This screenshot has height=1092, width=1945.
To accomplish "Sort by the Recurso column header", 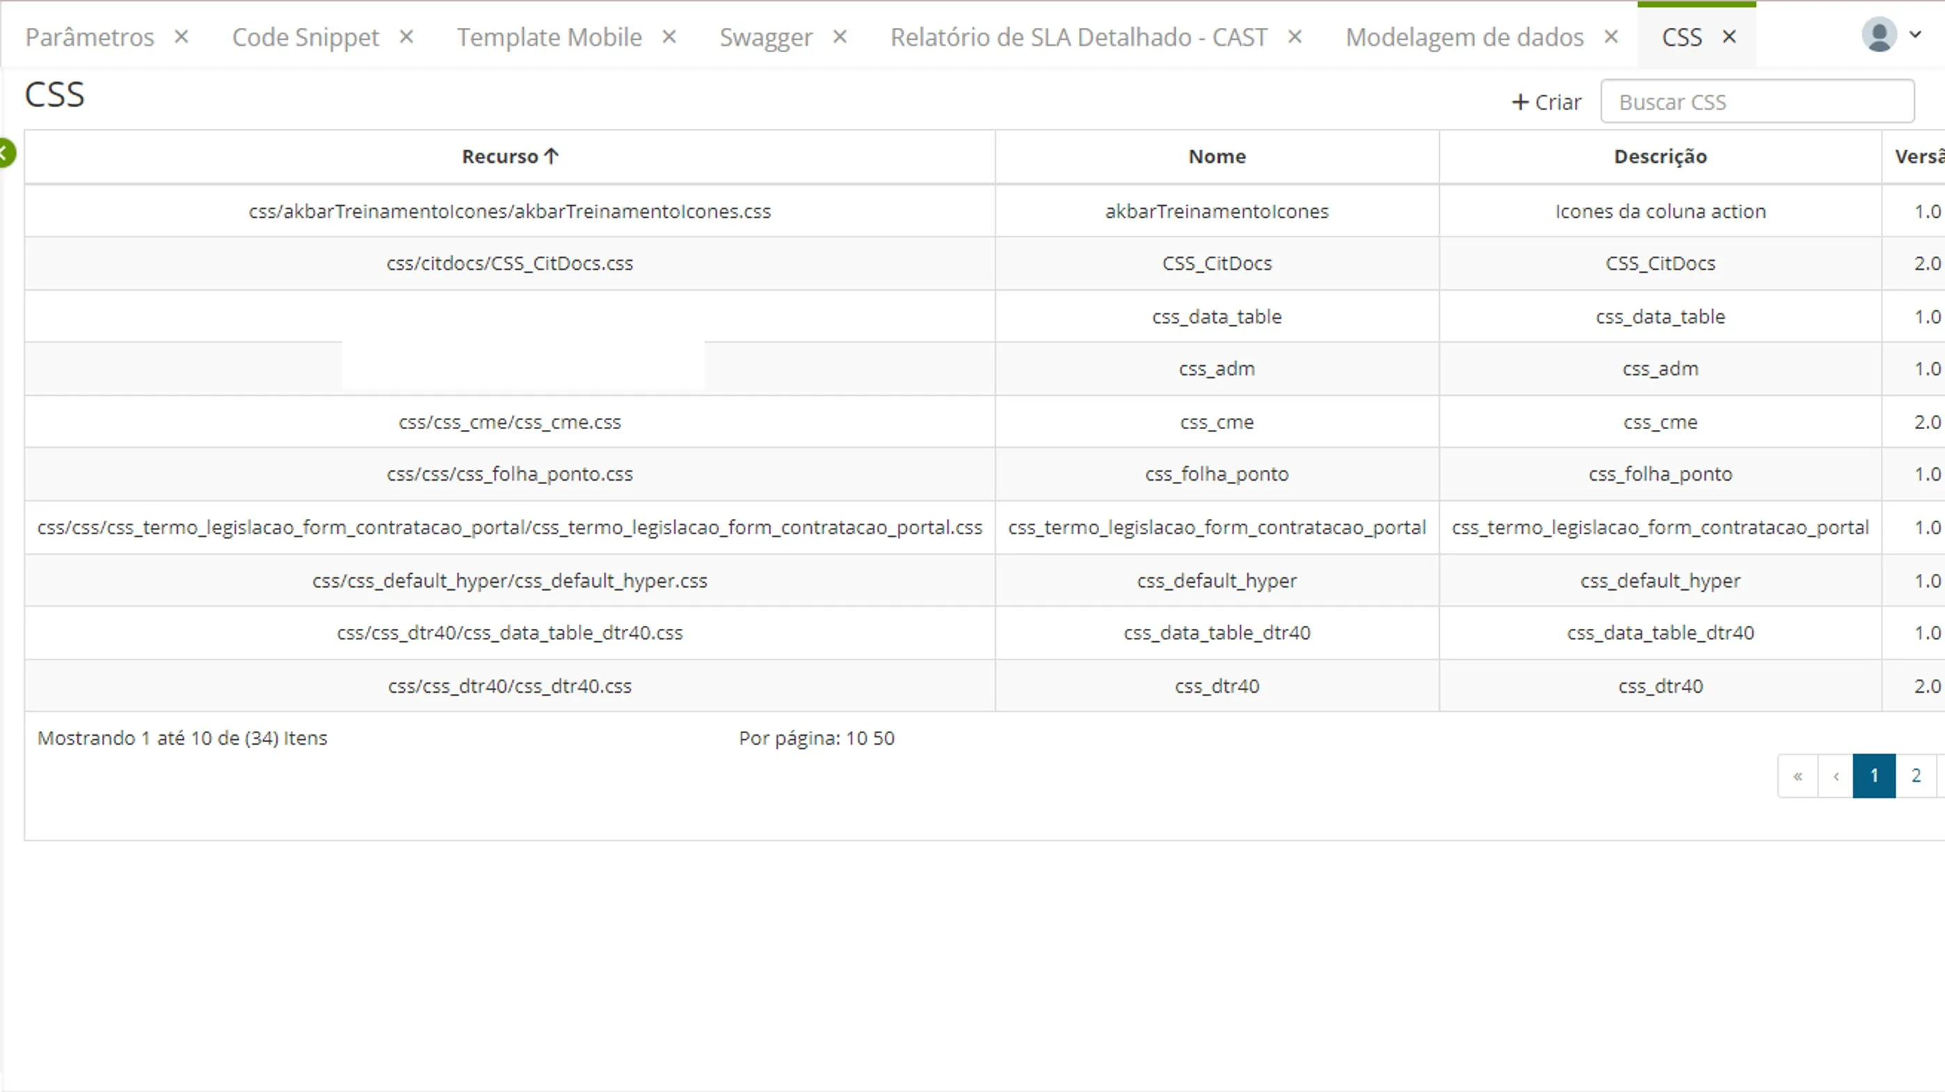I will (510, 156).
